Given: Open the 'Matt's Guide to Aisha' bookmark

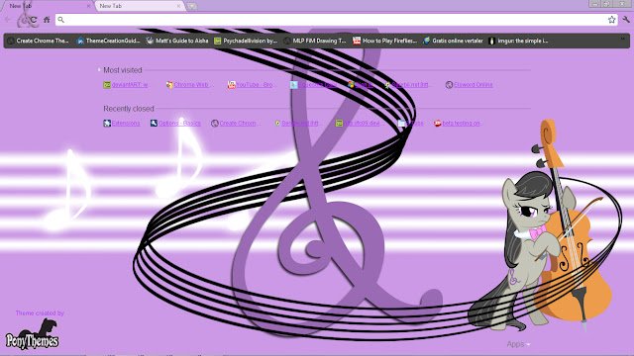Looking at the screenshot, I should [x=177, y=41].
